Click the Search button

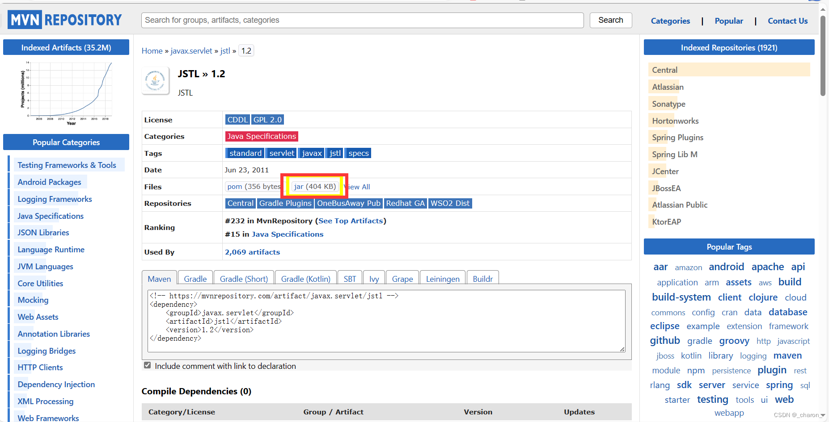coord(610,20)
